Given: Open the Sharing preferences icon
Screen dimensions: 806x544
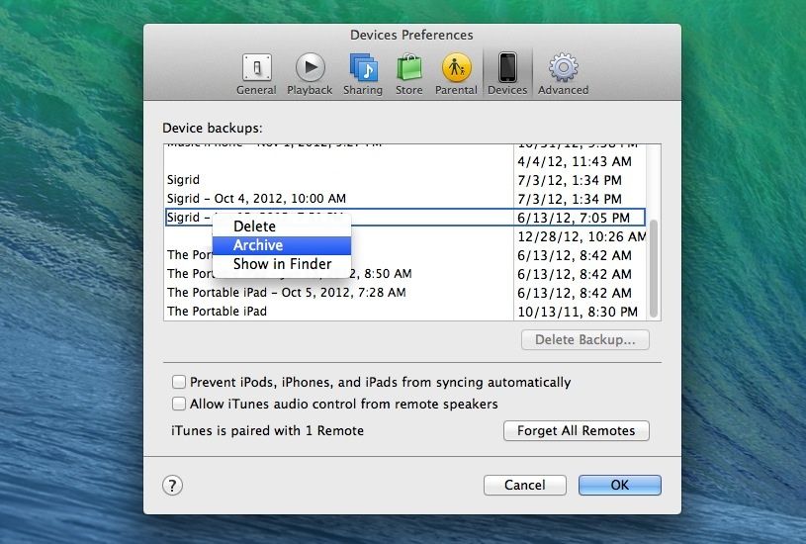Looking at the screenshot, I should click(x=363, y=73).
